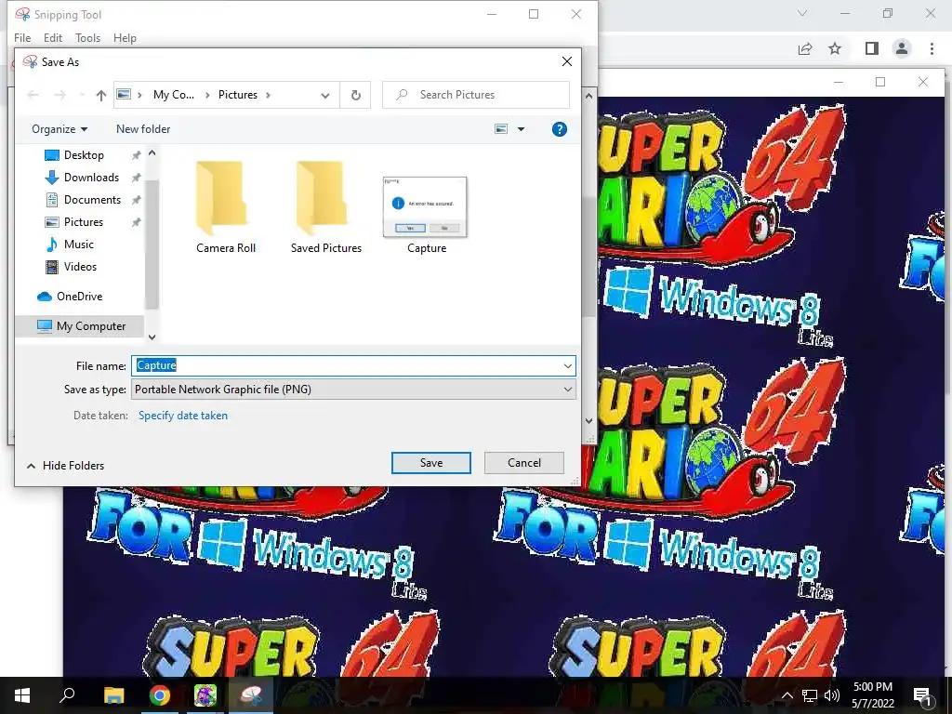Bookmark this page star icon in Chrome

point(835,48)
